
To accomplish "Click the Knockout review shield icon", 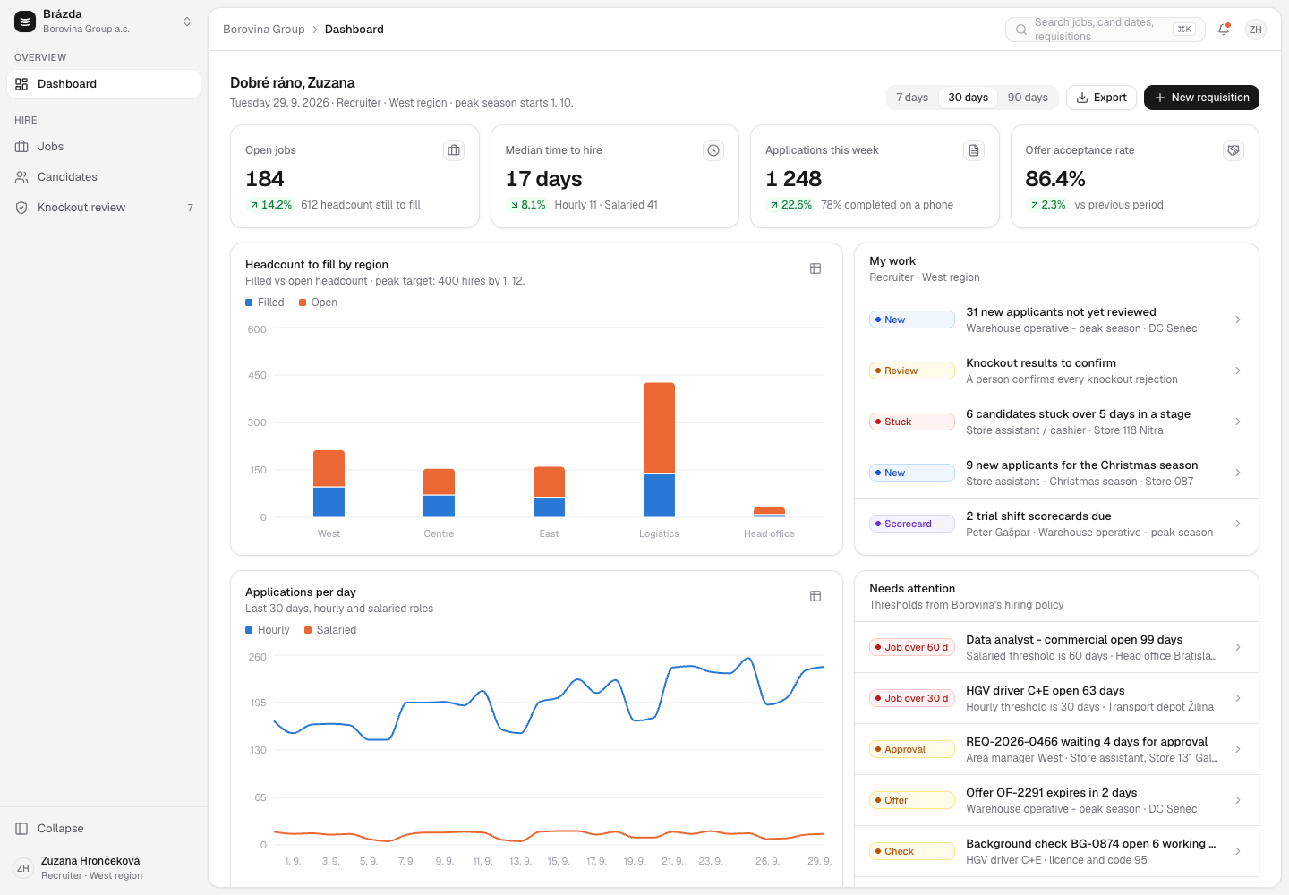I will pyautogui.click(x=21, y=208).
